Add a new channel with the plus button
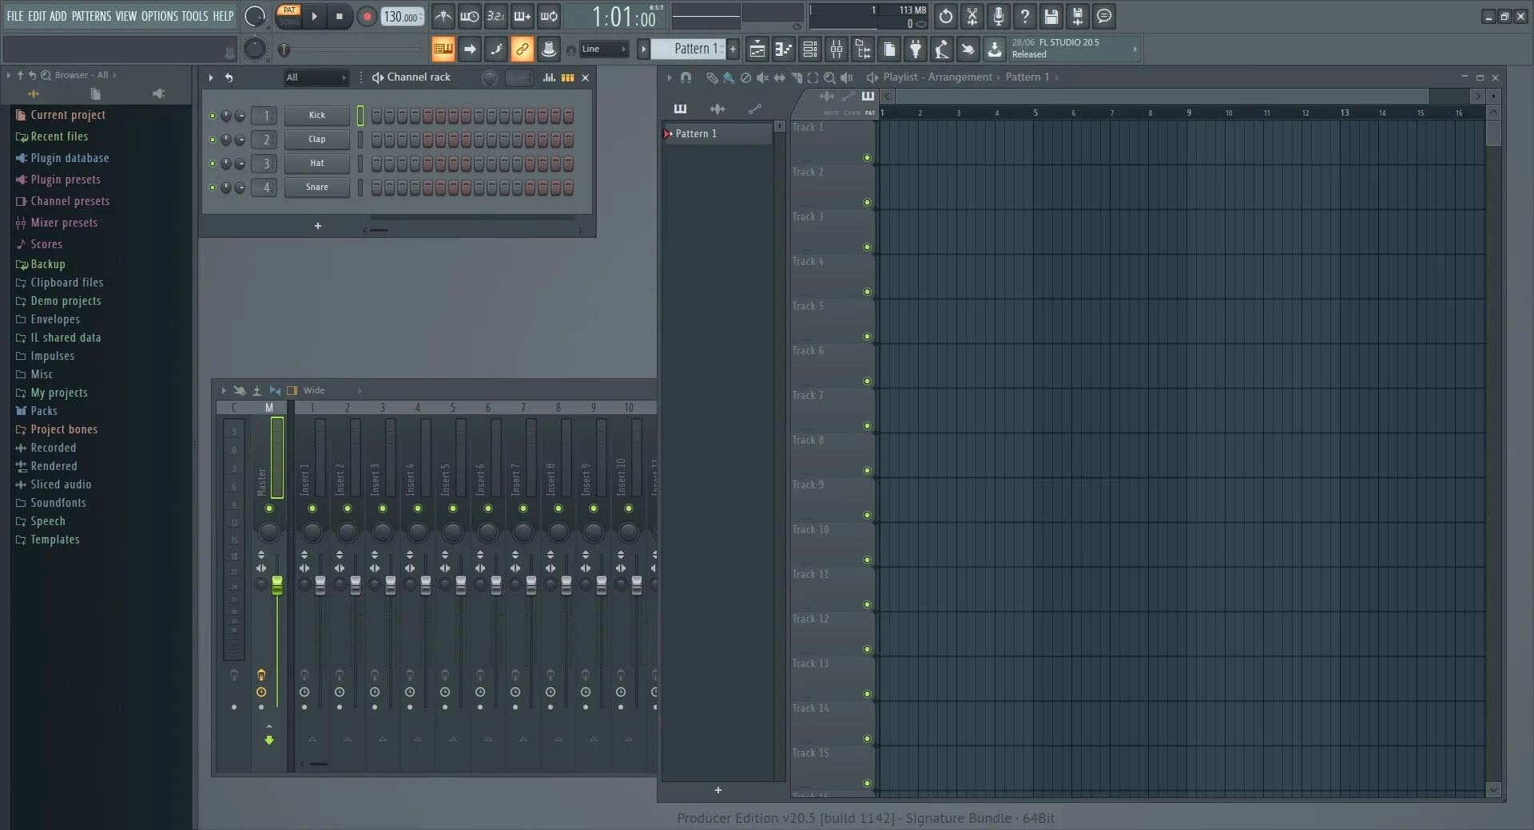Screen dimensions: 1534x830 [x=317, y=226]
